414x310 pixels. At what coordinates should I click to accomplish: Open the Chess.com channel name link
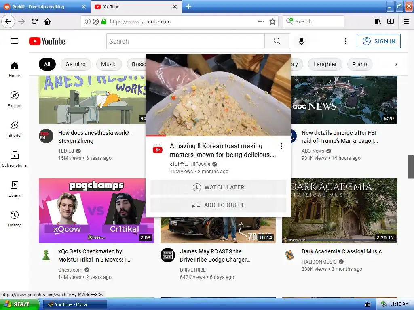tap(70, 270)
